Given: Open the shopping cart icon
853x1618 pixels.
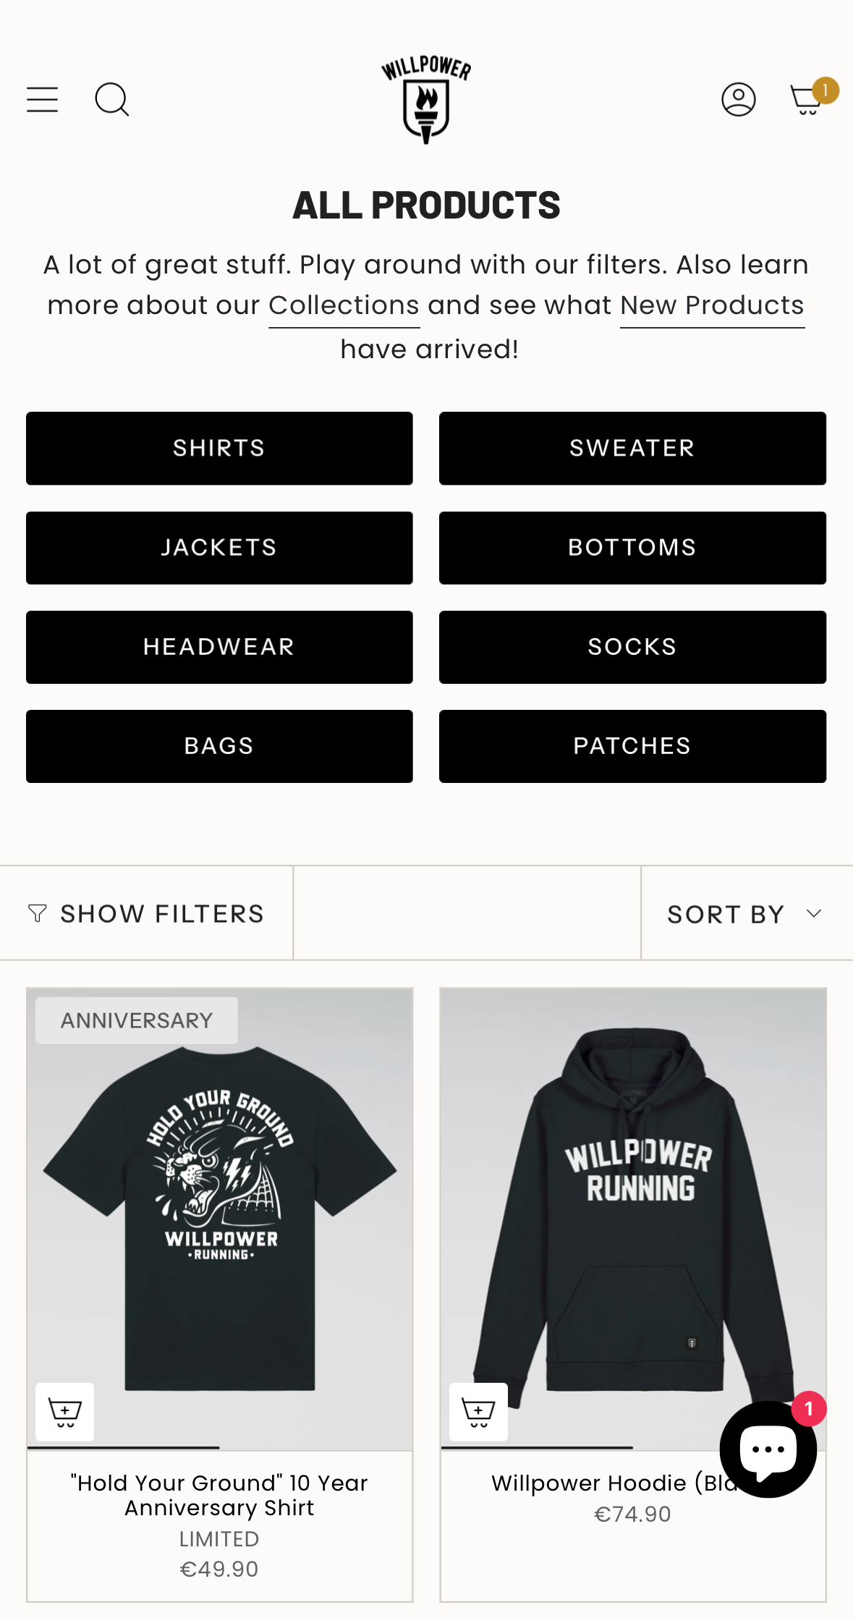Looking at the screenshot, I should 807,100.
